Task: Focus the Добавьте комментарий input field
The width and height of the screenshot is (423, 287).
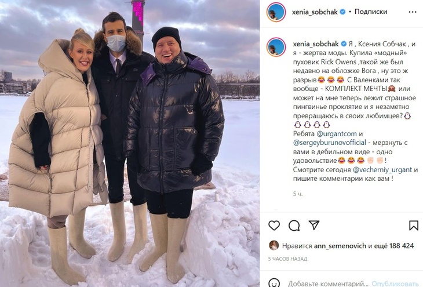Action: pos(328,284)
